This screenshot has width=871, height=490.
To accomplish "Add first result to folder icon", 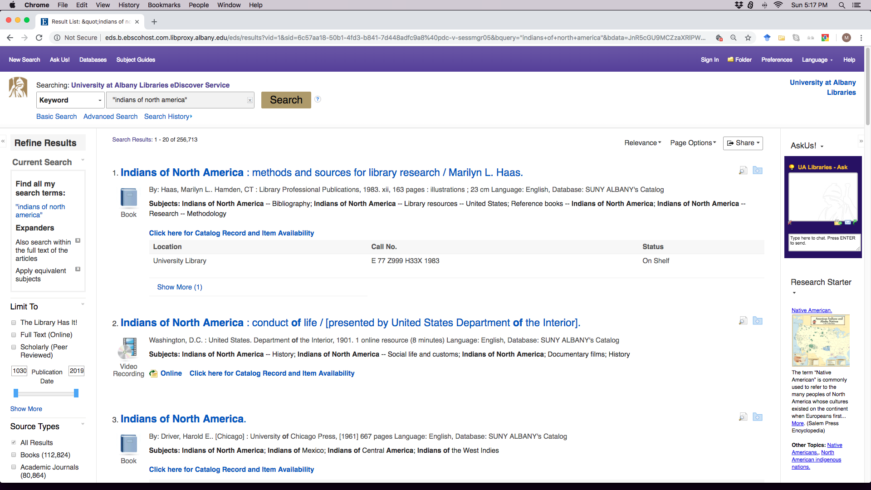I will (758, 171).
